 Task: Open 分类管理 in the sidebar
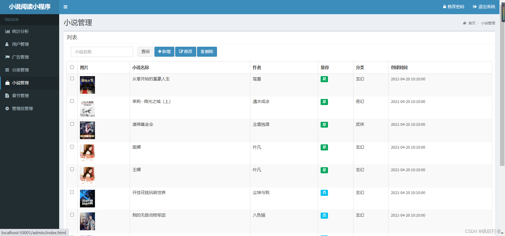click(x=29, y=70)
